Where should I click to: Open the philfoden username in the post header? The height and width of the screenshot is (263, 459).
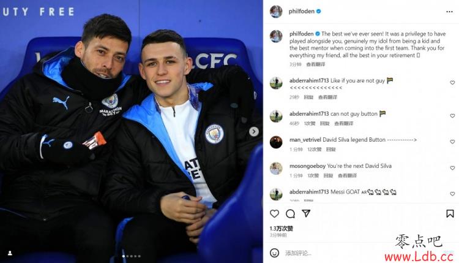pos(302,12)
